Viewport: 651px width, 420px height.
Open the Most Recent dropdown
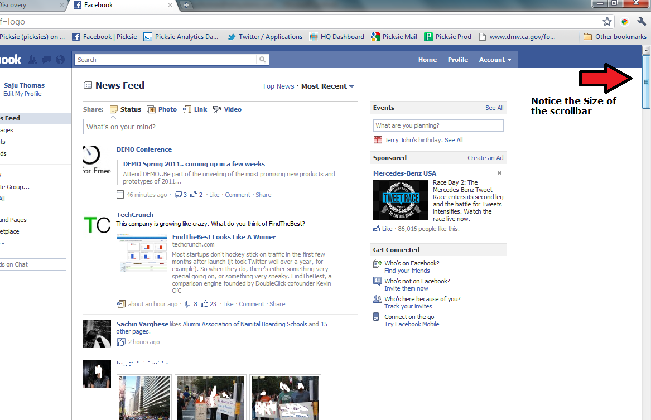(327, 86)
